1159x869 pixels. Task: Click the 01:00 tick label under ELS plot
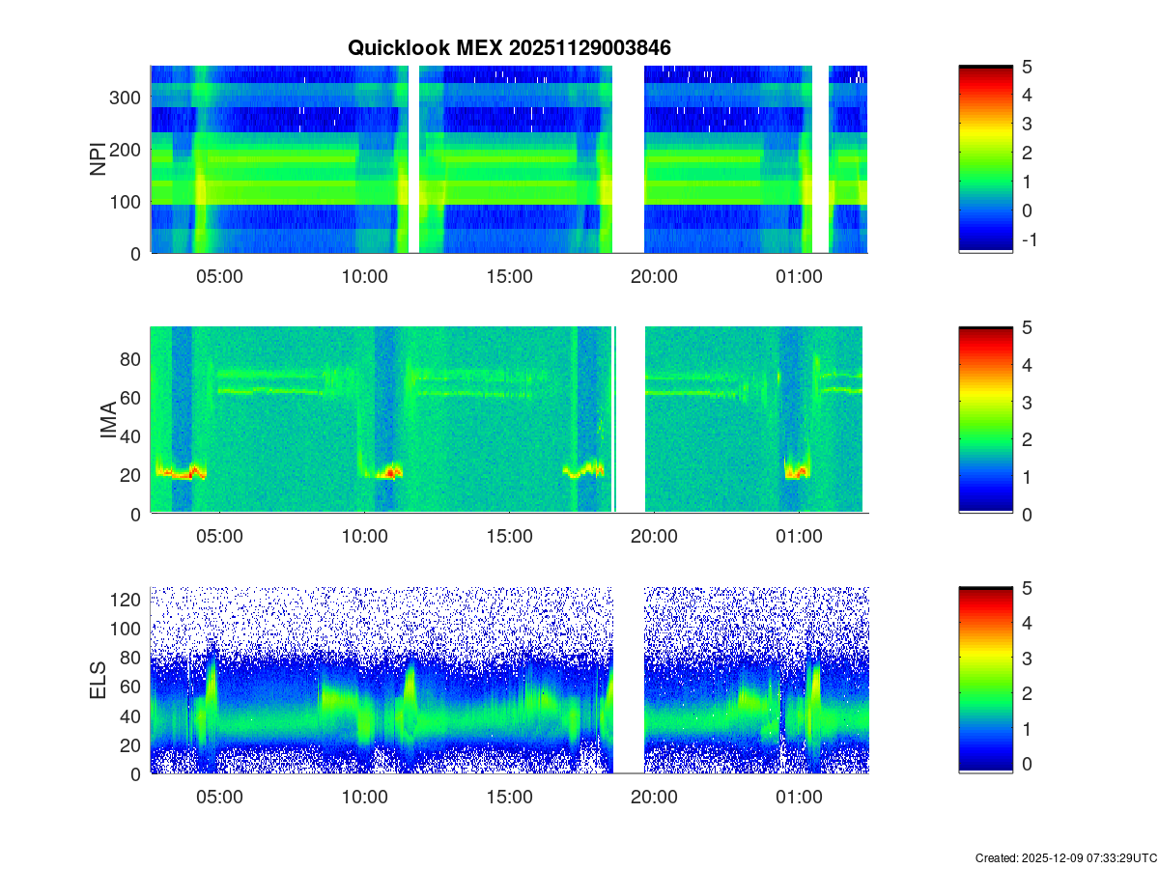pyautogui.click(x=799, y=798)
